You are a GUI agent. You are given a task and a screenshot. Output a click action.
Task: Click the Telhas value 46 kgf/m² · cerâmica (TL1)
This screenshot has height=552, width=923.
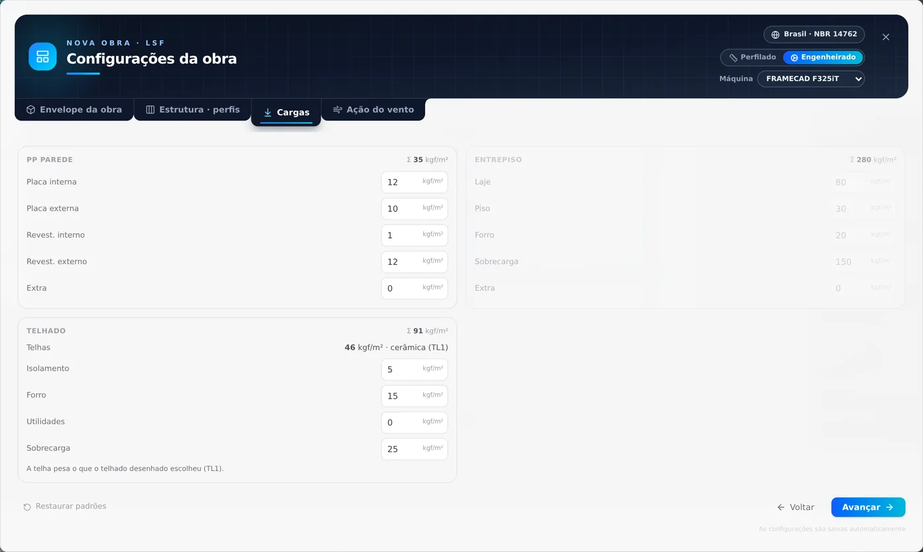point(396,348)
